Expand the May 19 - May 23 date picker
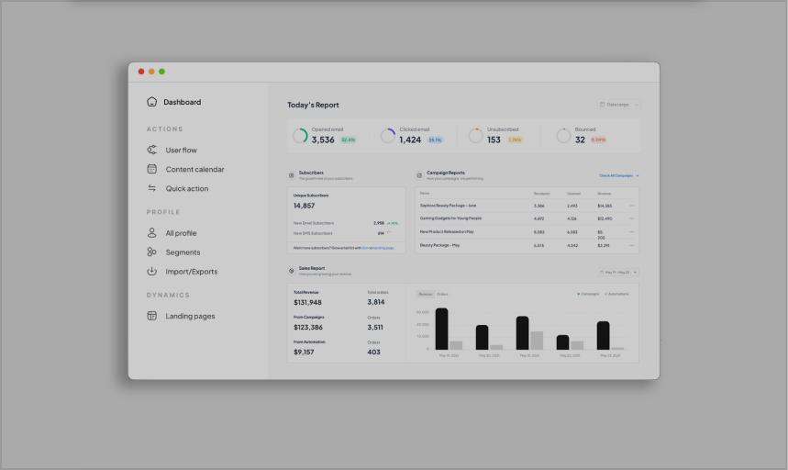This screenshot has width=788, height=470. (x=618, y=272)
